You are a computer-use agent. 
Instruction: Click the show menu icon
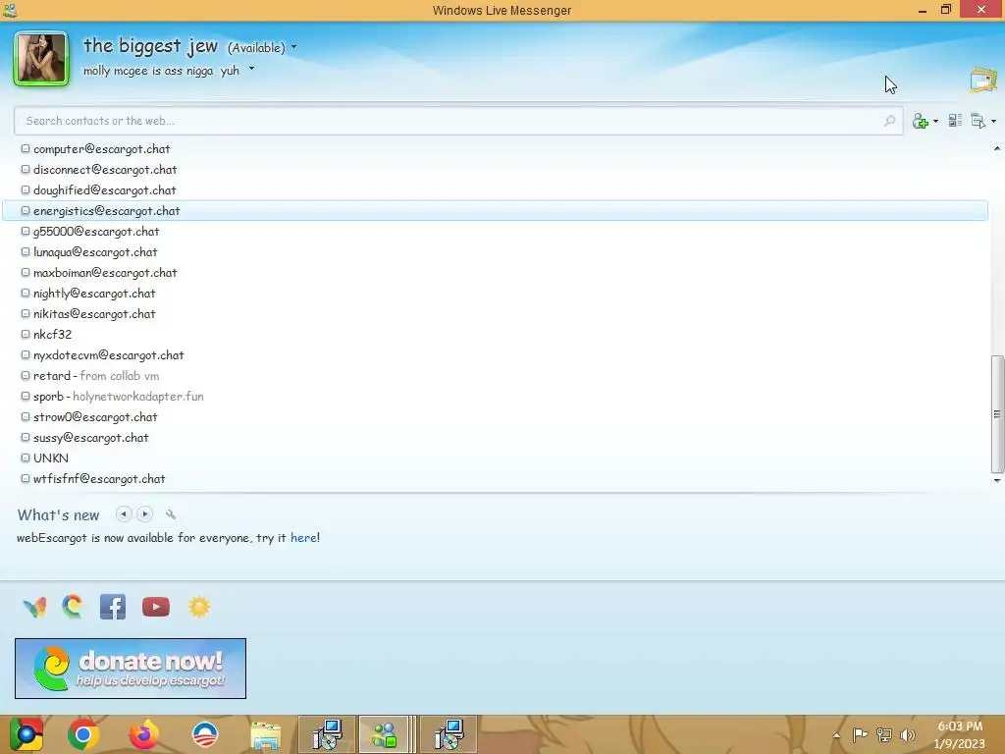click(x=979, y=121)
